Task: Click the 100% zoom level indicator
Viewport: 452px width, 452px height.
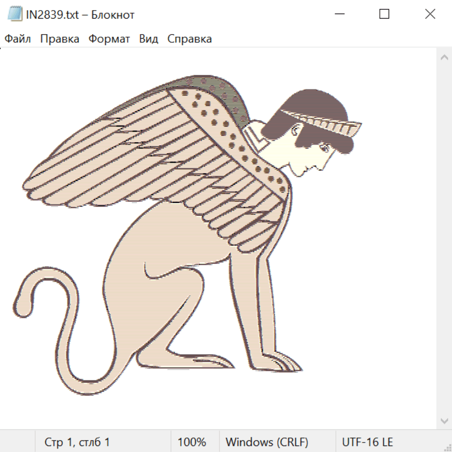Action: (x=192, y=442)
